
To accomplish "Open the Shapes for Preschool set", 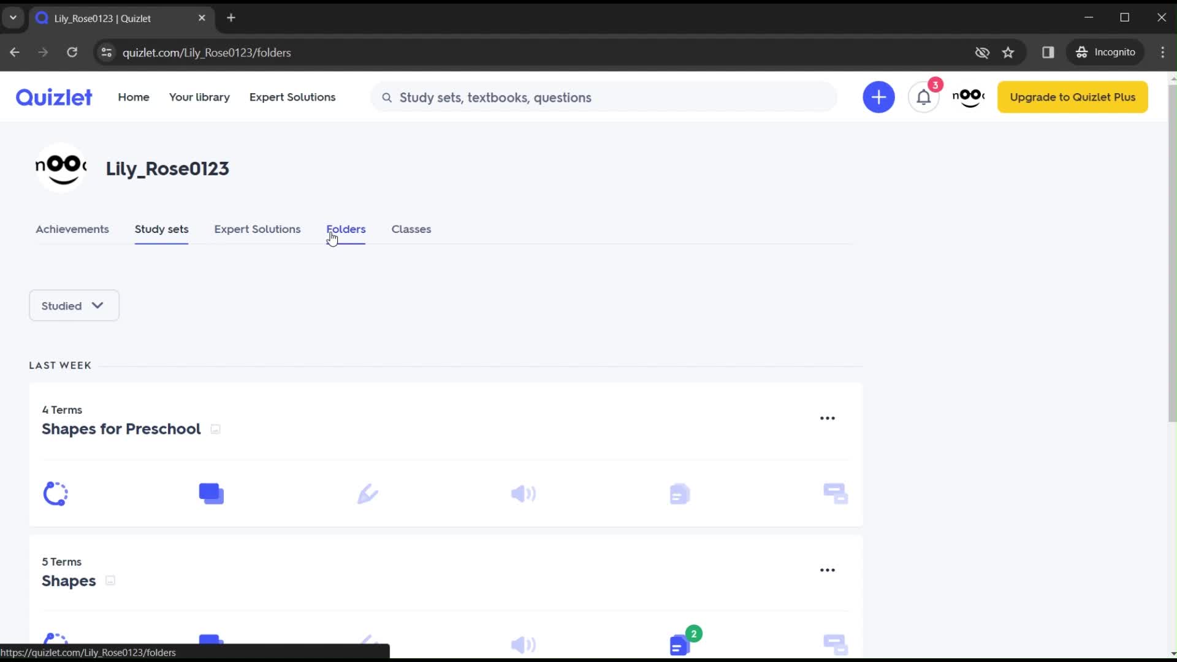I will pos(121,429).
